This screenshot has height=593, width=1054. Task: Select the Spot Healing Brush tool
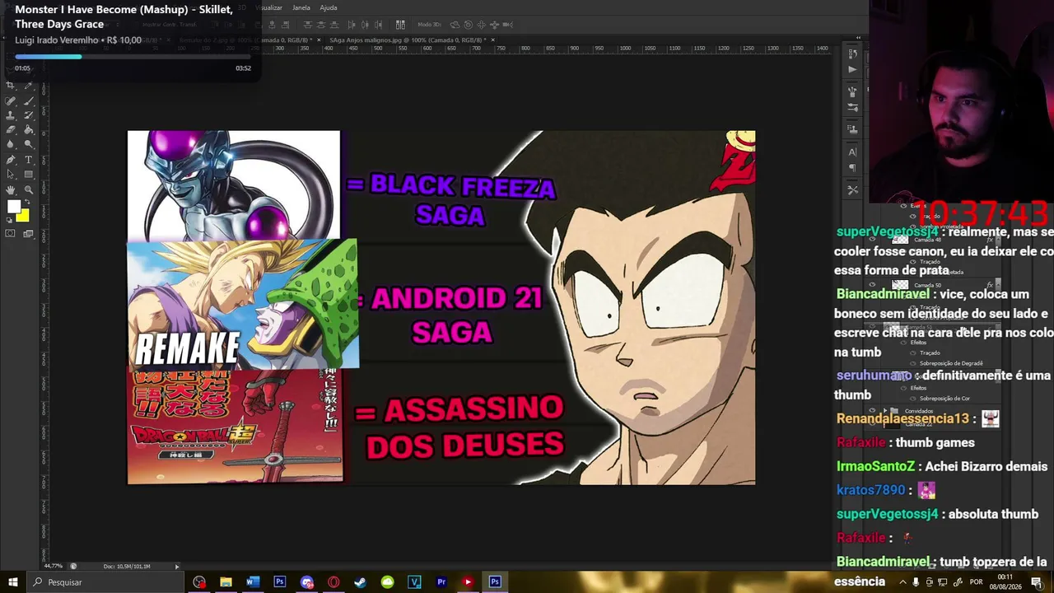[x=11, y=100]
